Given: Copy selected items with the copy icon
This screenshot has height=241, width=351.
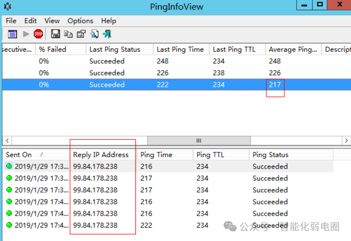Looking at the screenshot, I should point(68,34).
